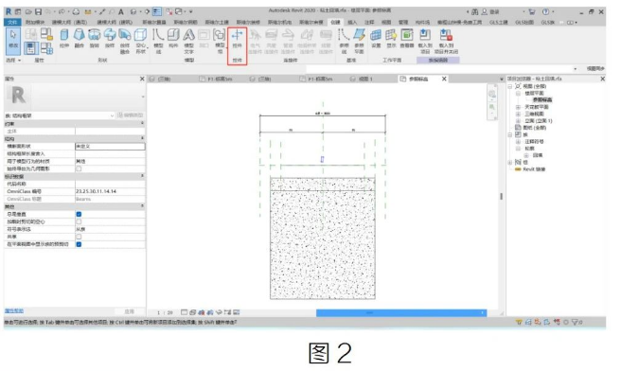This screenshot has width=621, height=371.
Task: Collapse the 约束 property section
Action: click(x=142, y=124)
